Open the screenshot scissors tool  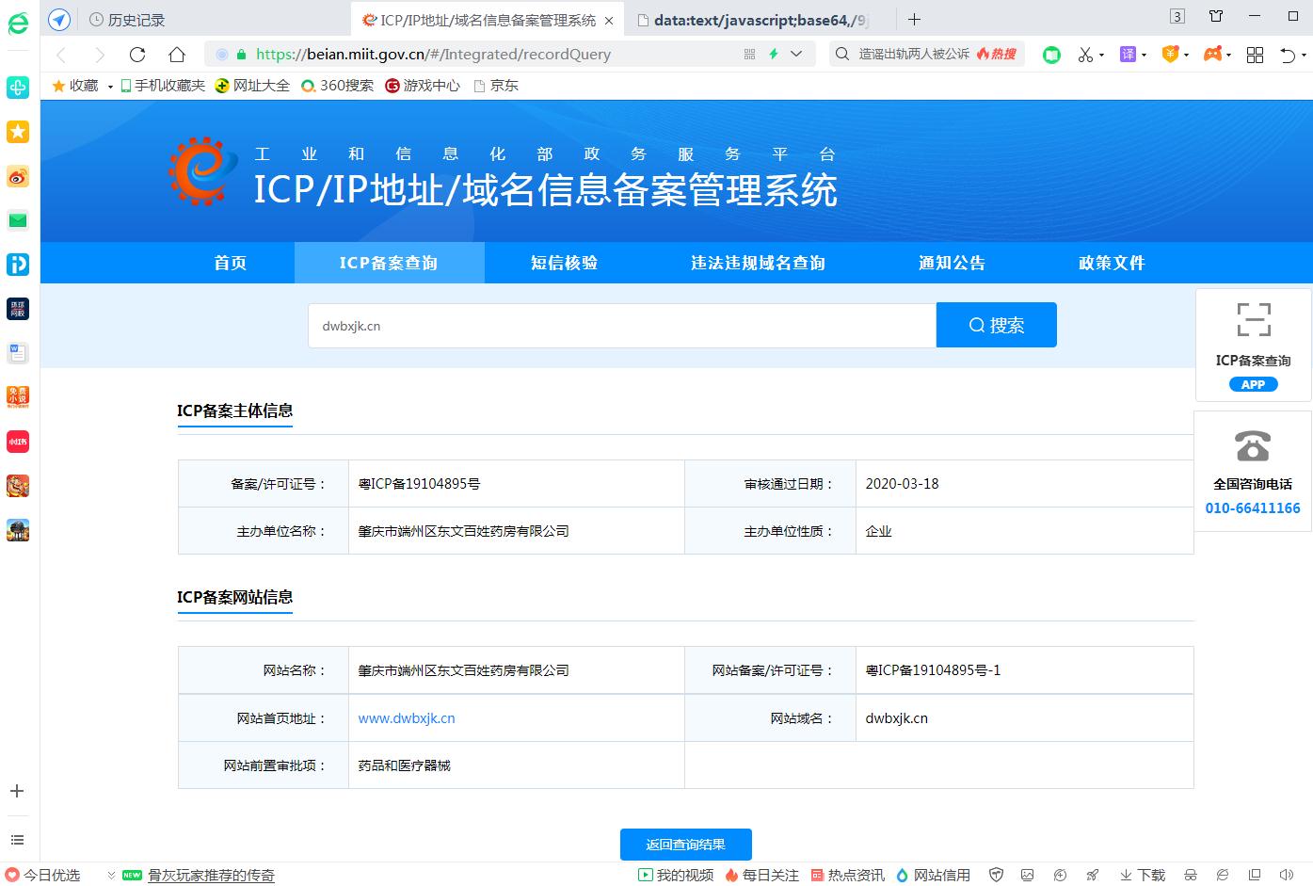click(x=1085, y=55)
